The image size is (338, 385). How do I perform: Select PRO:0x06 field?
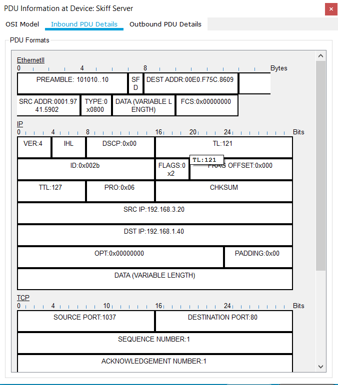[x=120, y=191]
